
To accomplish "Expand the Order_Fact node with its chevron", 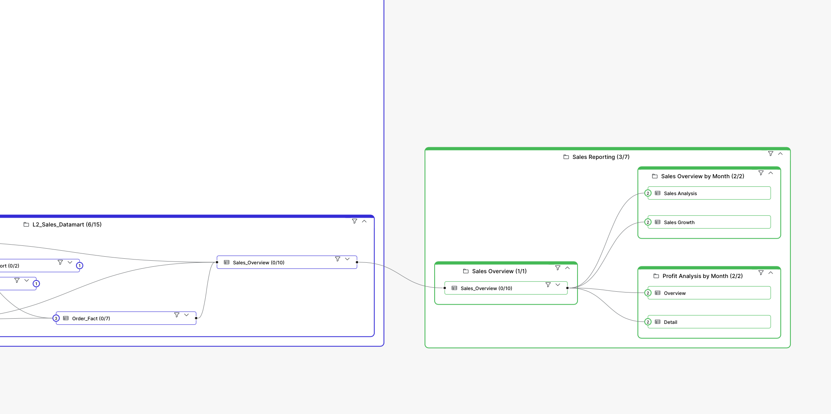I will tap(186, 315).
